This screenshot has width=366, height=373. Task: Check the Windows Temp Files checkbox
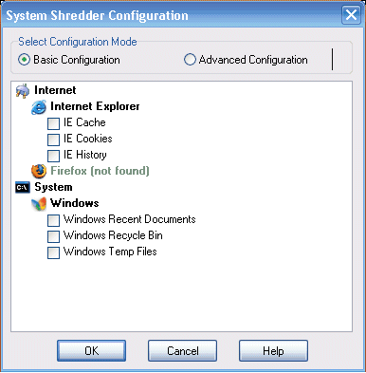tap(53, 252)
